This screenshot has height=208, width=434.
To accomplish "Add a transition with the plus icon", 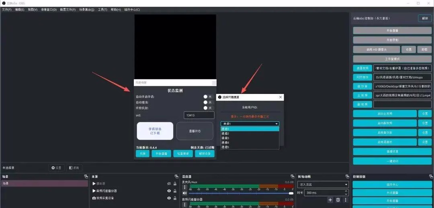I will pos(330,200).
